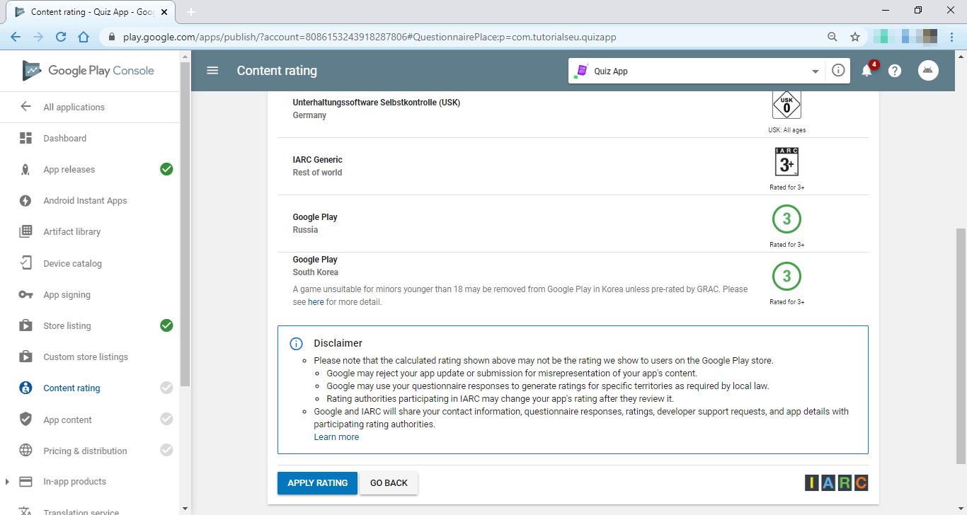The image size is (967, 515).
Task: Click the info icon beside app selector
Action: [838, 71]
